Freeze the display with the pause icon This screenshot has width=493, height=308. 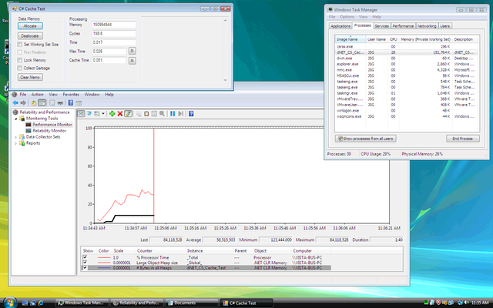pyautogui.click(x=173, y=113)
